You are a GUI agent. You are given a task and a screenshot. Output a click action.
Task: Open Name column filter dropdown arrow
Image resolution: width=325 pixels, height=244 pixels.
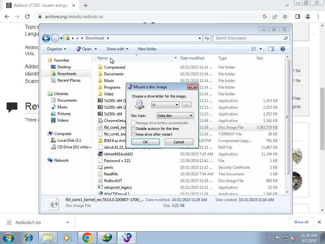tap(176, 58)
